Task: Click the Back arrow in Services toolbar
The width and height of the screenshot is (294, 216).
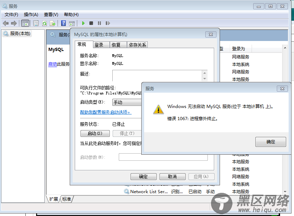Action: pos(6,24)
